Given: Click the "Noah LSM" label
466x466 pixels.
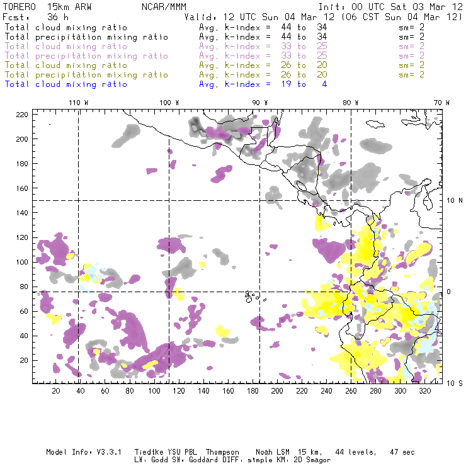Looking at the screenshot, I should tap(273, 452).
